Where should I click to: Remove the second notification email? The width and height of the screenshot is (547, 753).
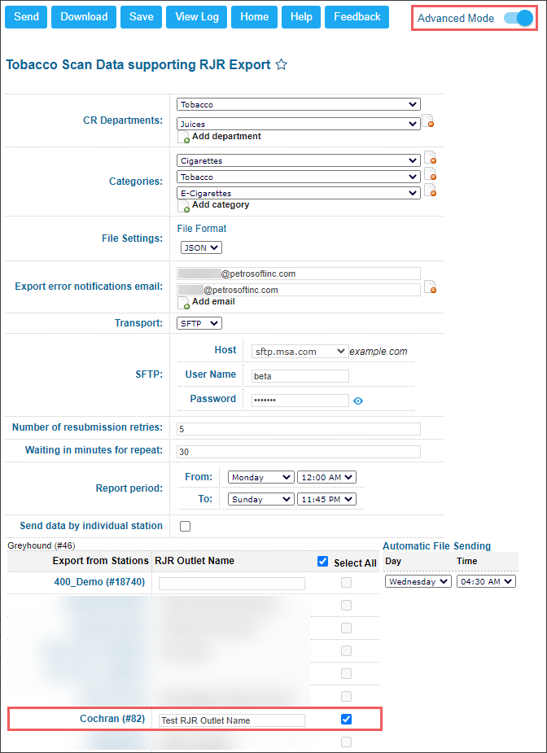click(x=431, y=287)
